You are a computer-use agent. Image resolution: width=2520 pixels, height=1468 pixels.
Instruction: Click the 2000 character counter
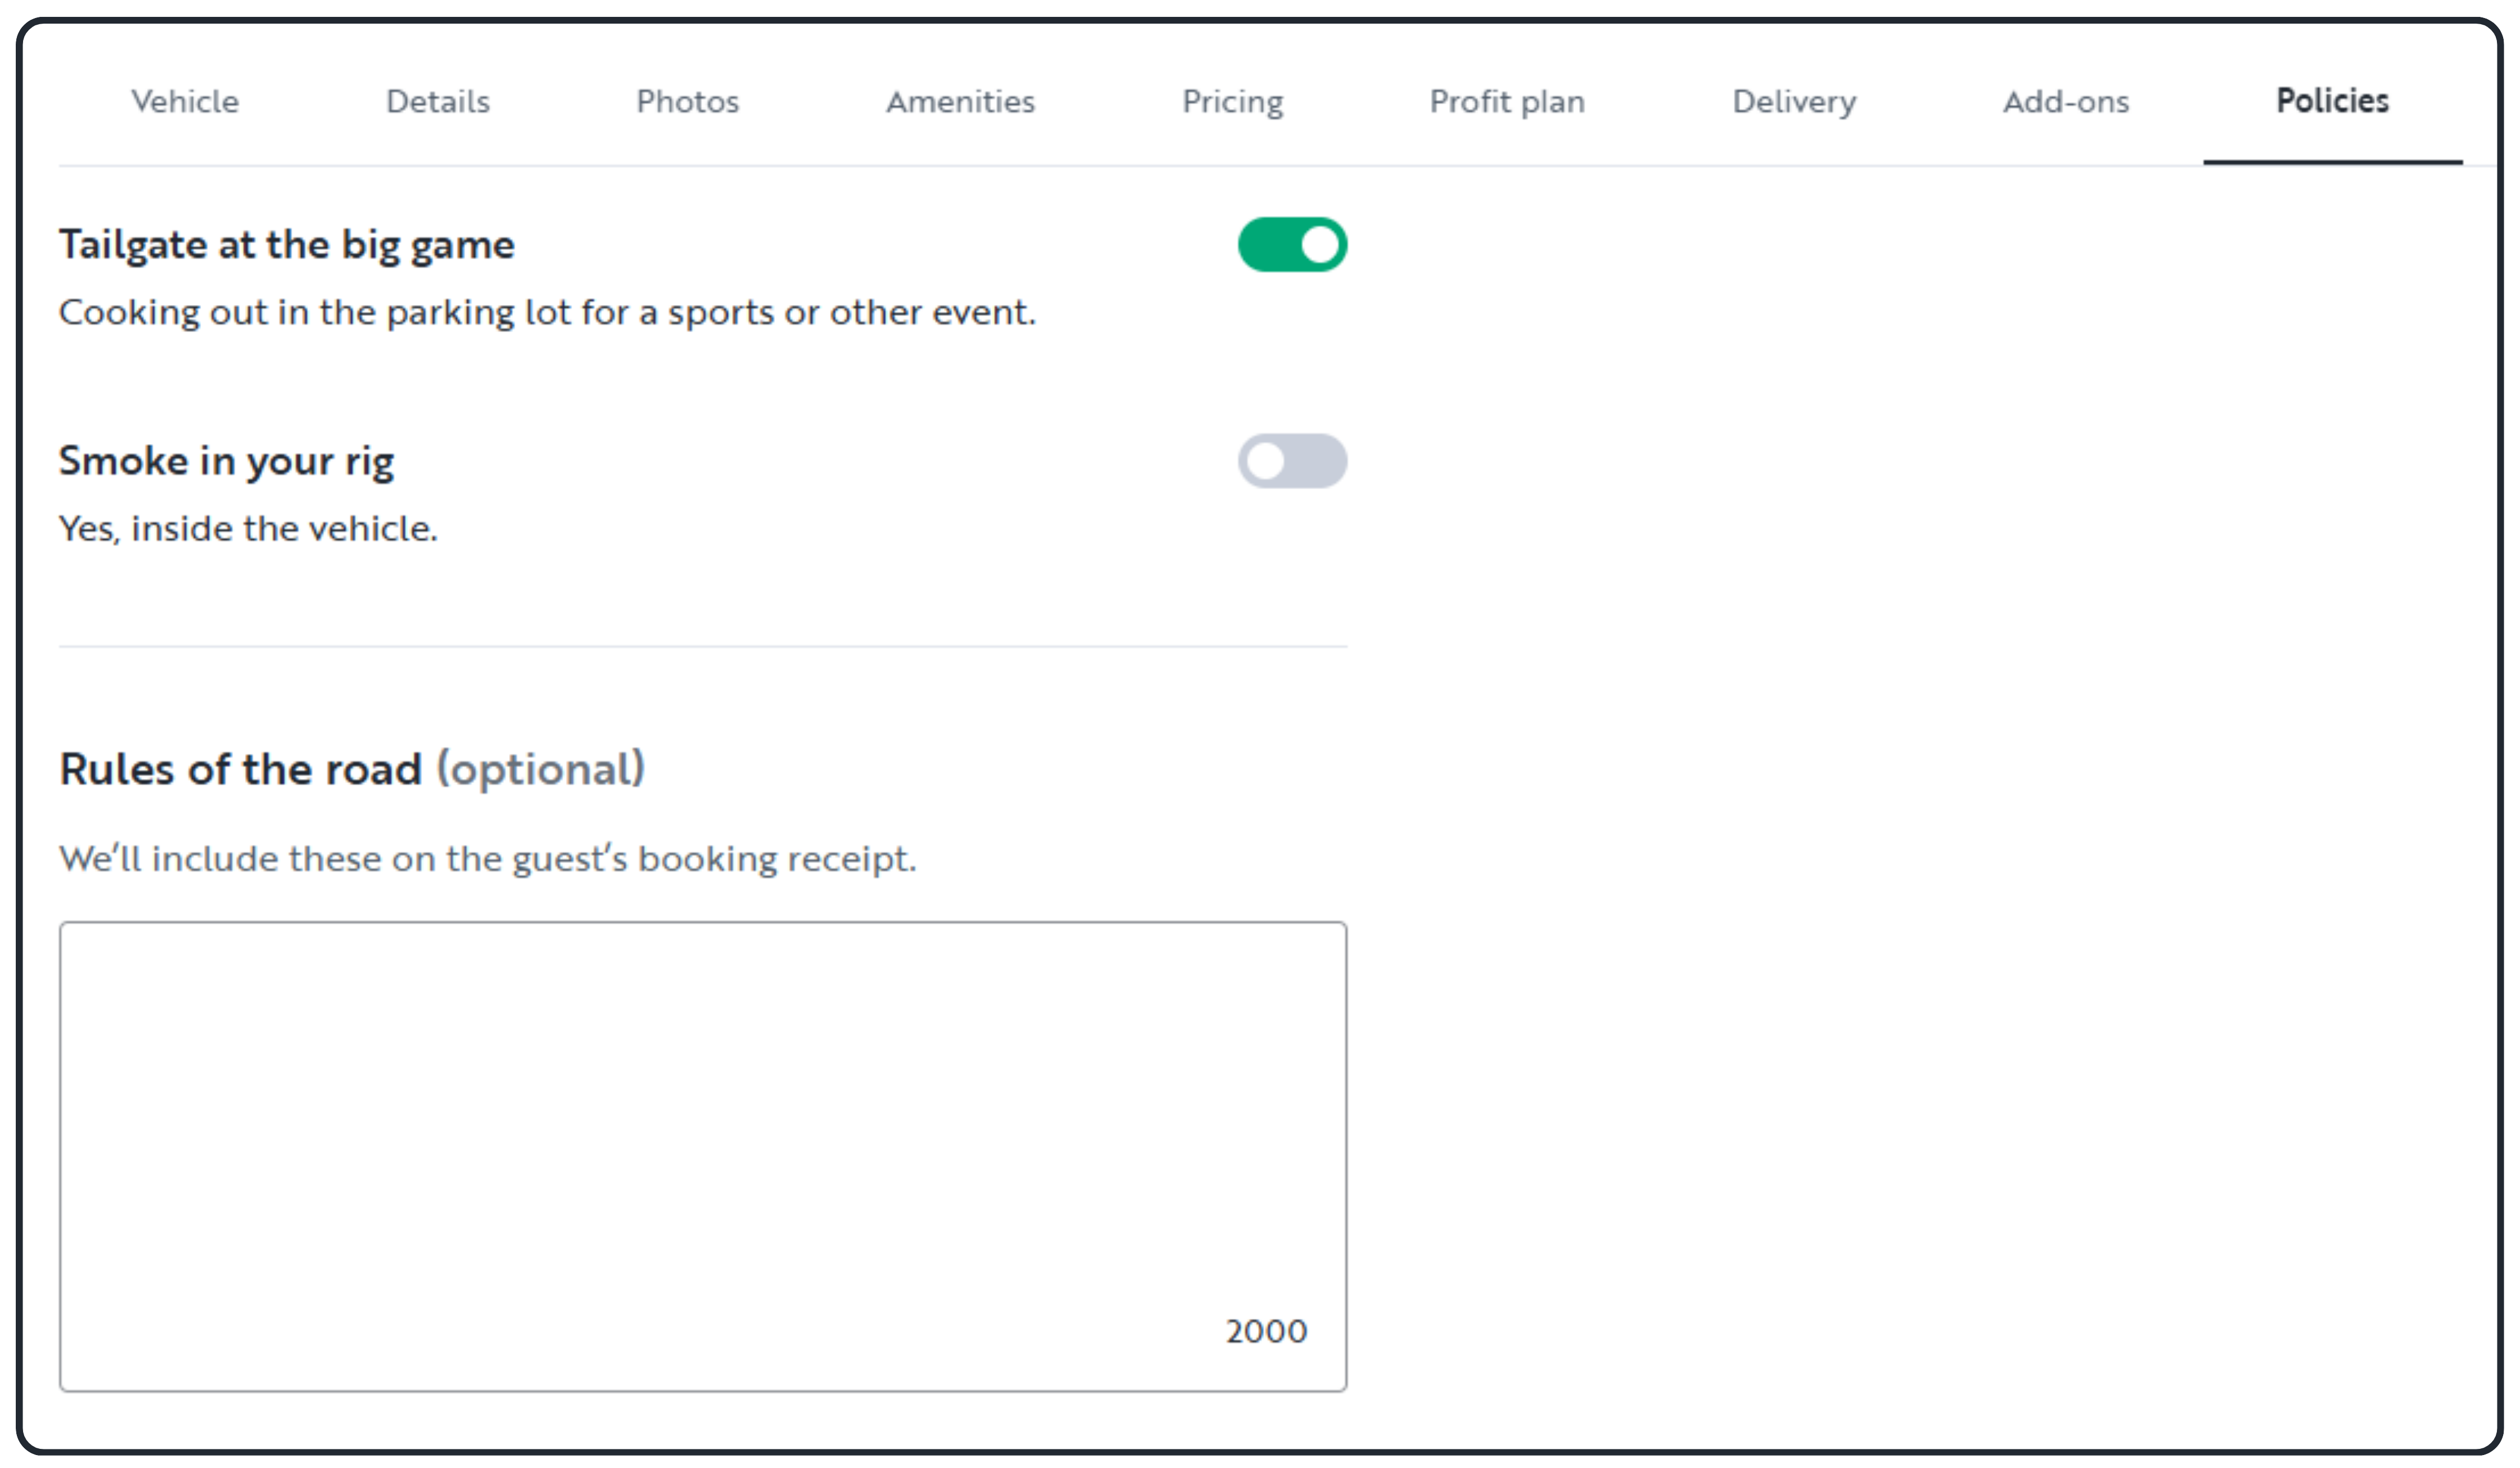[1266, 1331]
